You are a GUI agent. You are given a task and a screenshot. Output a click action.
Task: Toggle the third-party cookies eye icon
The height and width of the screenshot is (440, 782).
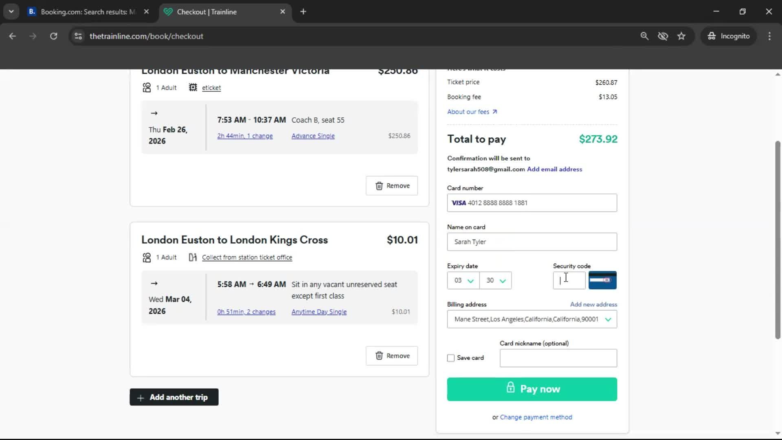(663, 36)
